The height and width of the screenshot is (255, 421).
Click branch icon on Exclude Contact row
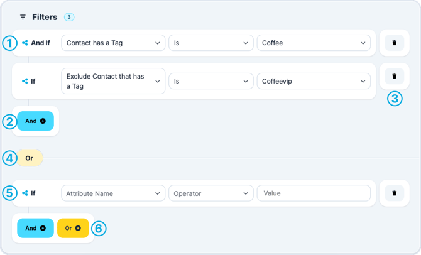click(25, 81)
